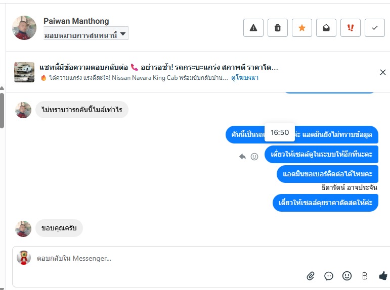The image size is (390, 290).
Task: Toggle the orange star follow-up flag
Action: pos(302,28)
